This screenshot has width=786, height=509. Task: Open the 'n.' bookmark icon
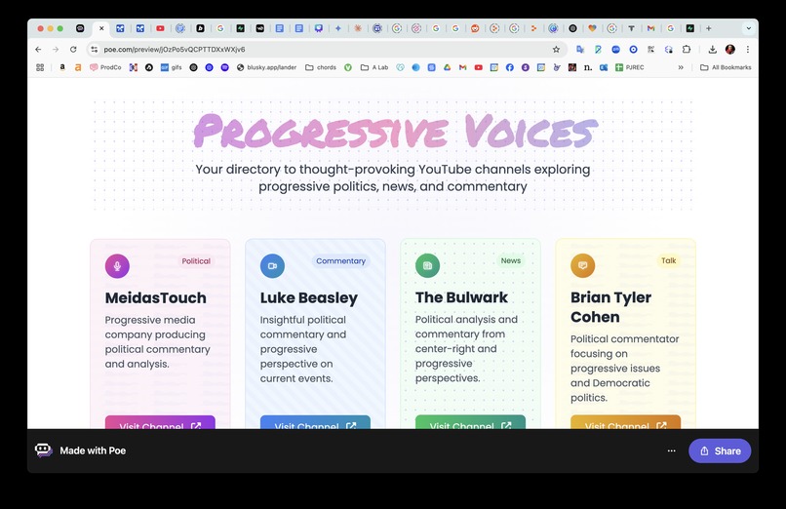click(x=588, y=67)
